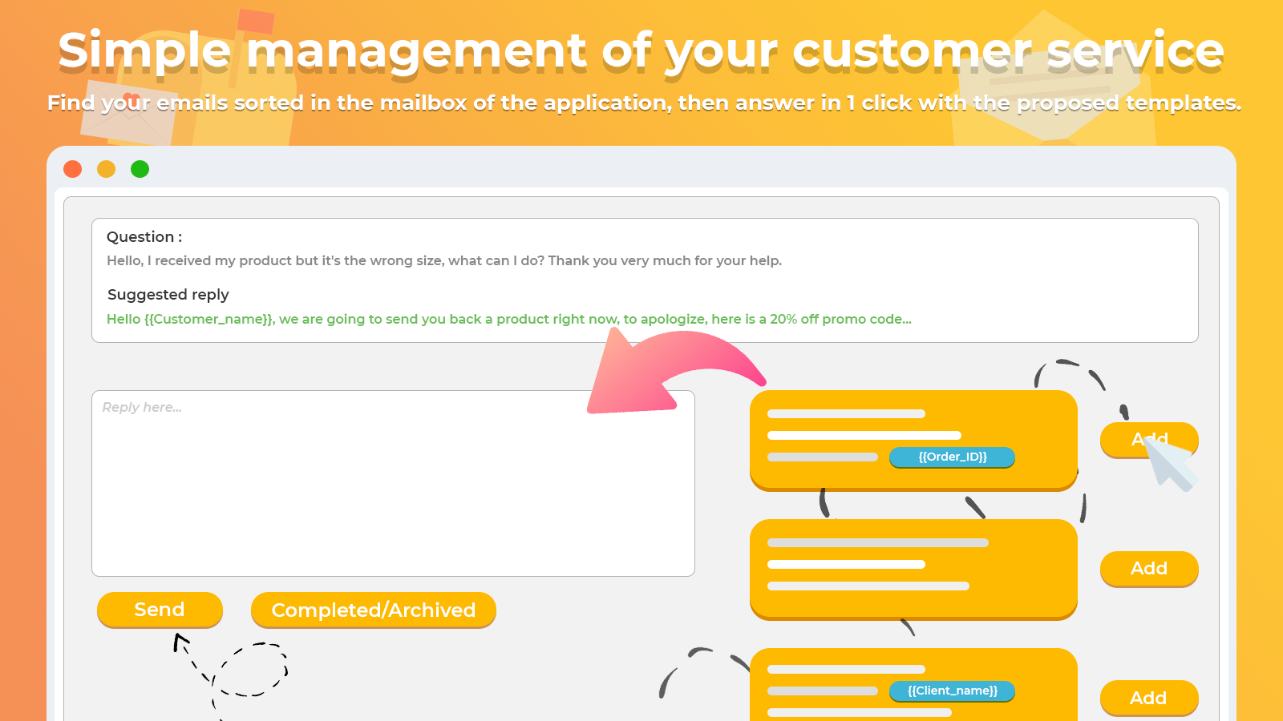The width and height of the screenshot is (1283, 721).
Task: Click the 'Suggested reply' label
Action: click(168, 295)
